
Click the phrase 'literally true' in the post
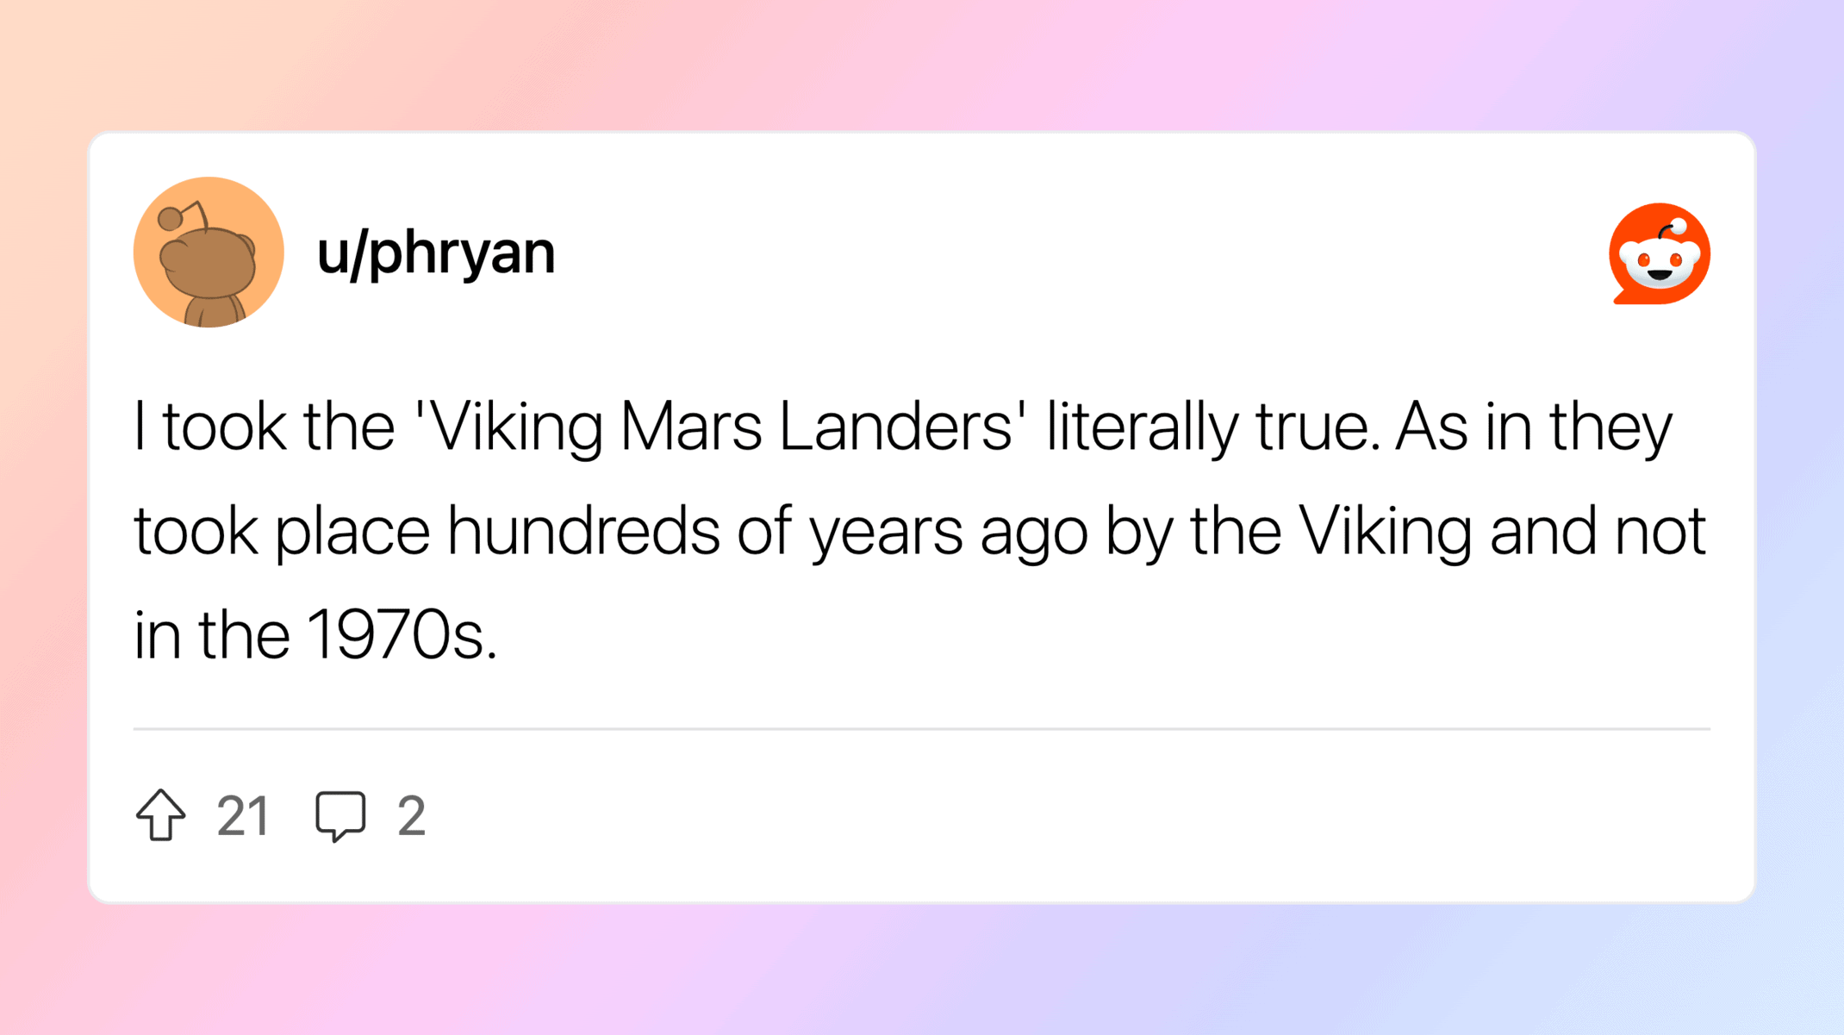1206,427
